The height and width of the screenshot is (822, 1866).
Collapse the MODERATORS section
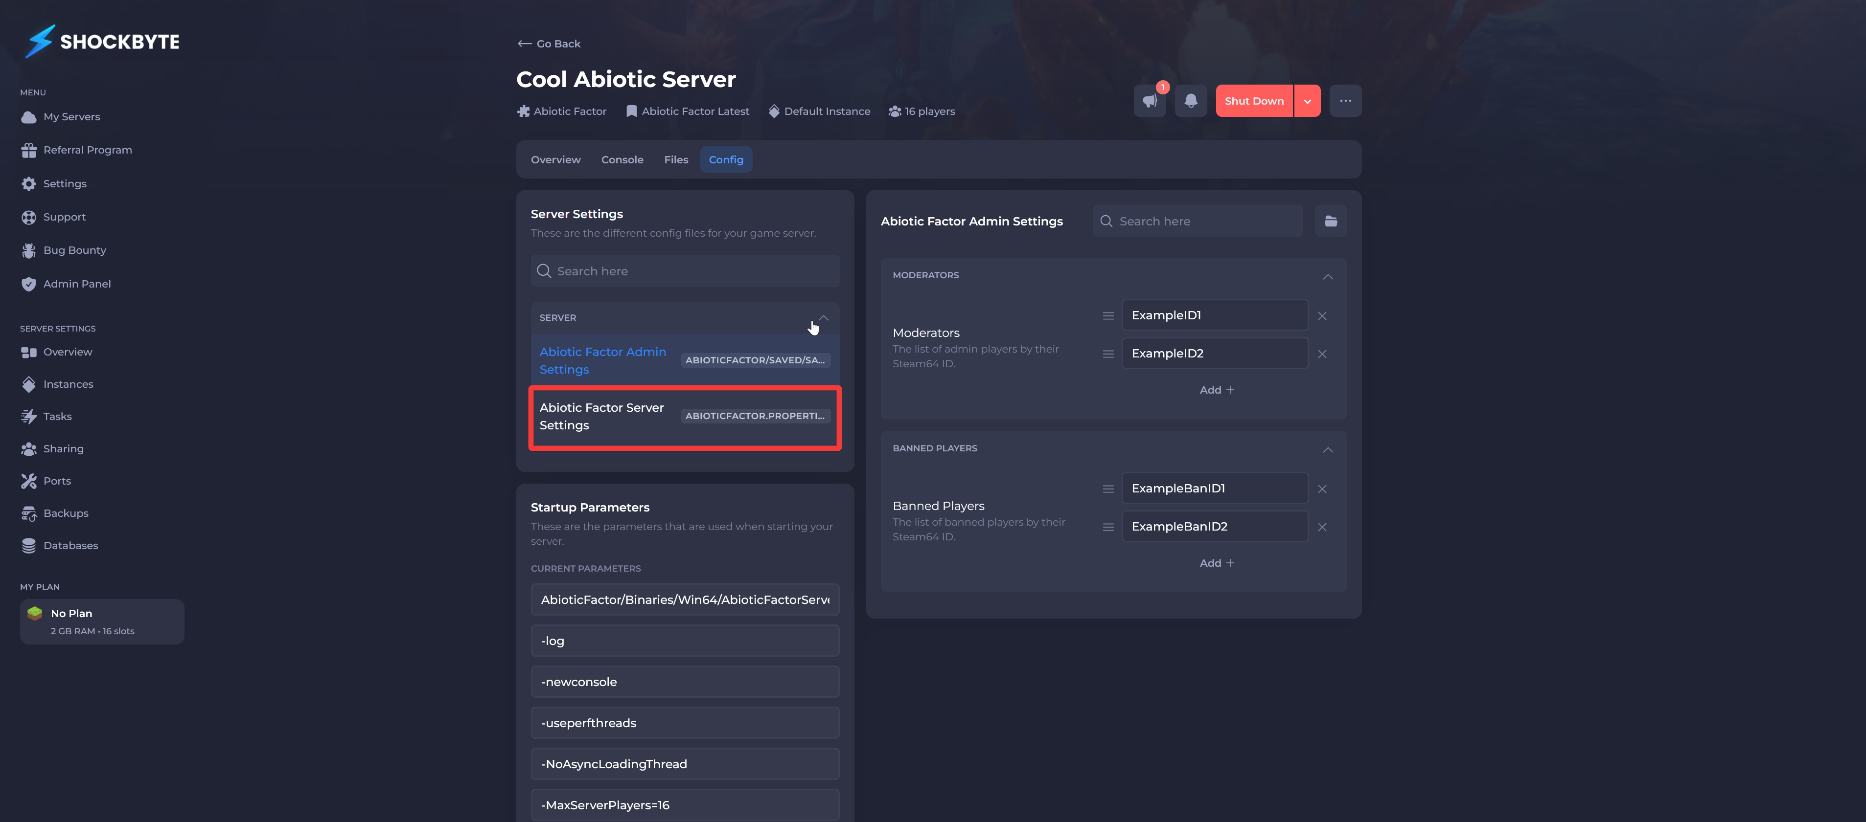(1328, 276)
